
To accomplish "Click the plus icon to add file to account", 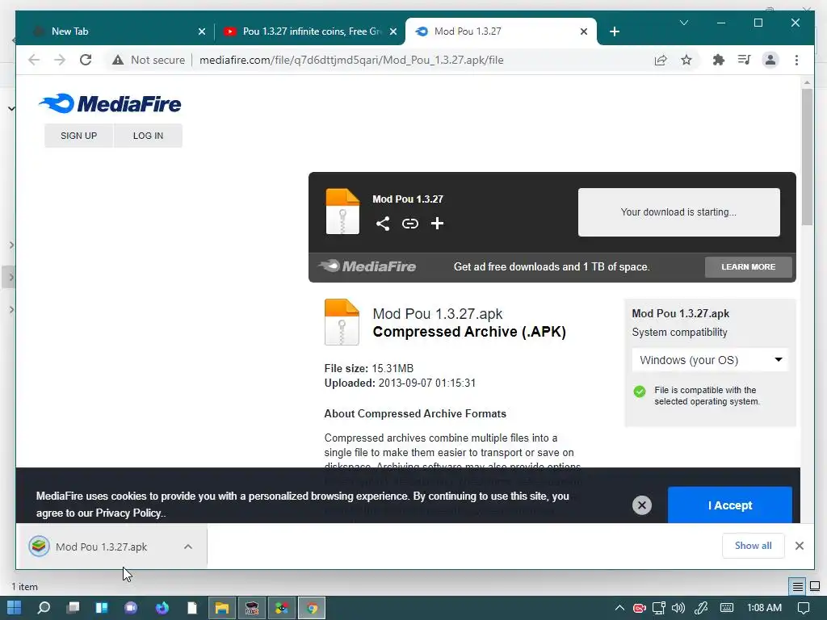I will [437, 224].
